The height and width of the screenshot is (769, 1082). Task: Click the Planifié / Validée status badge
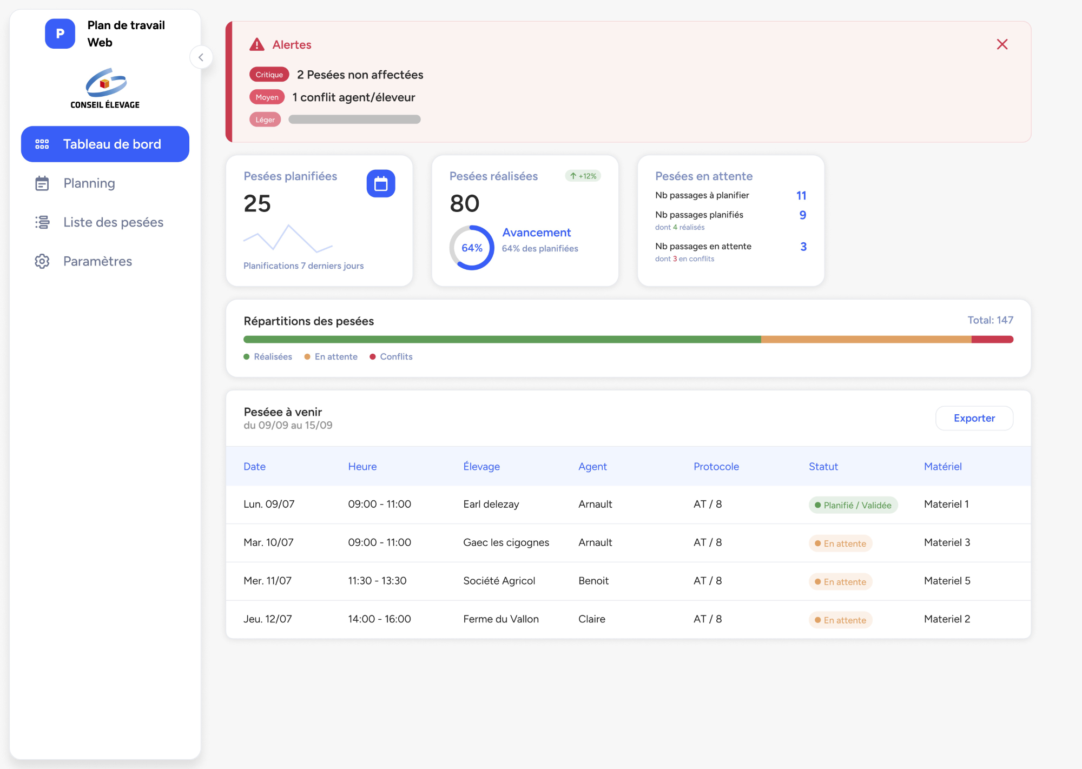[x=853, y=505]
